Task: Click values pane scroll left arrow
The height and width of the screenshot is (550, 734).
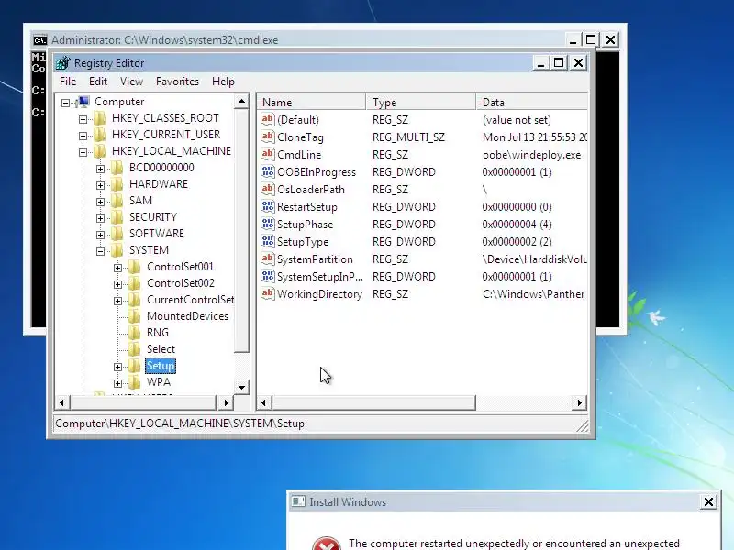Action: coord(264,402)
